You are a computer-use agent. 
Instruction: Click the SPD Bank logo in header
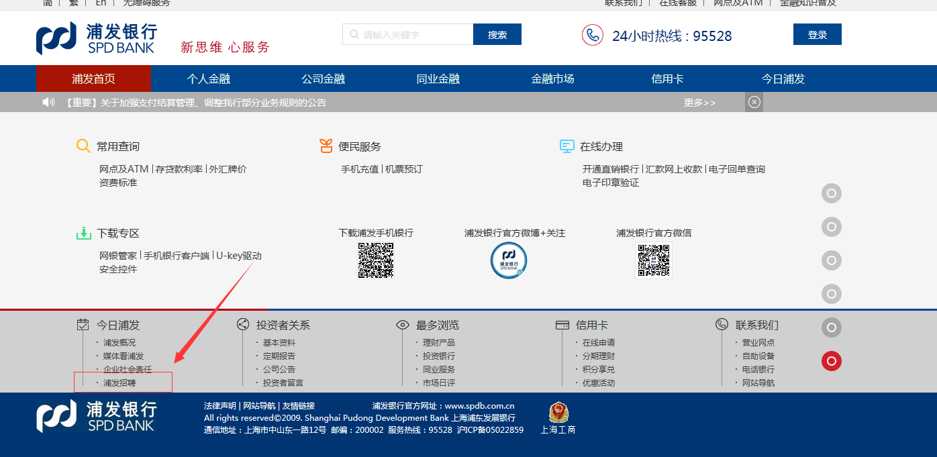(x=97, y=39)
